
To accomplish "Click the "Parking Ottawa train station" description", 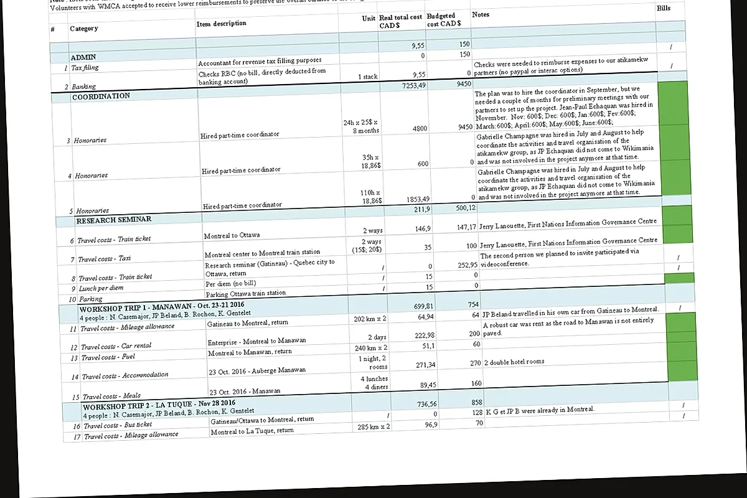I will (x=246, y=293).
